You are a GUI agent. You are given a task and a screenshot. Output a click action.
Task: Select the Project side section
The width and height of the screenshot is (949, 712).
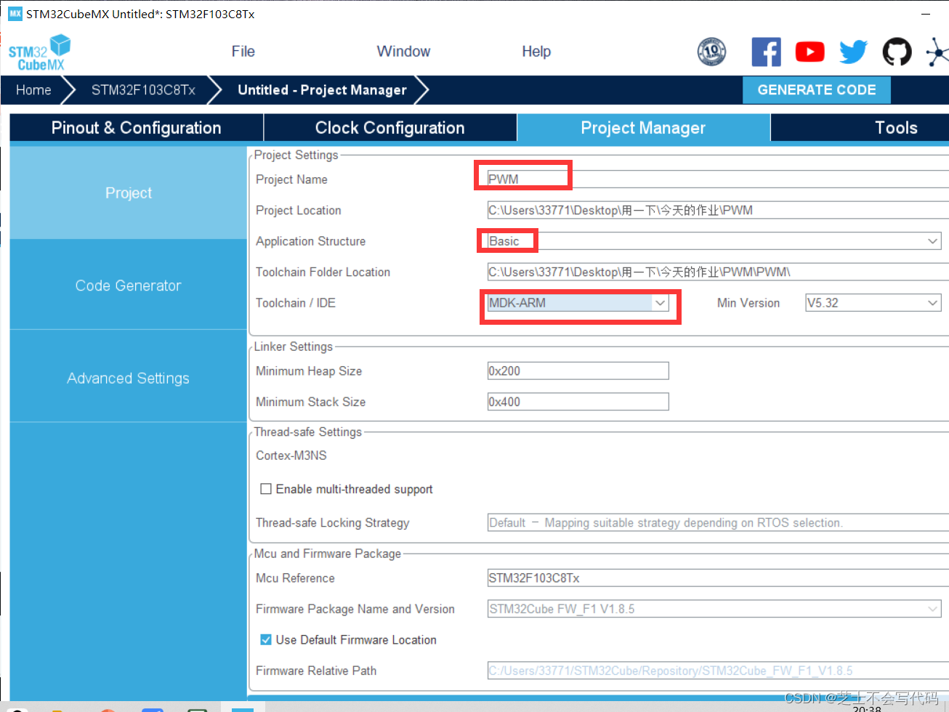point(129,193)
